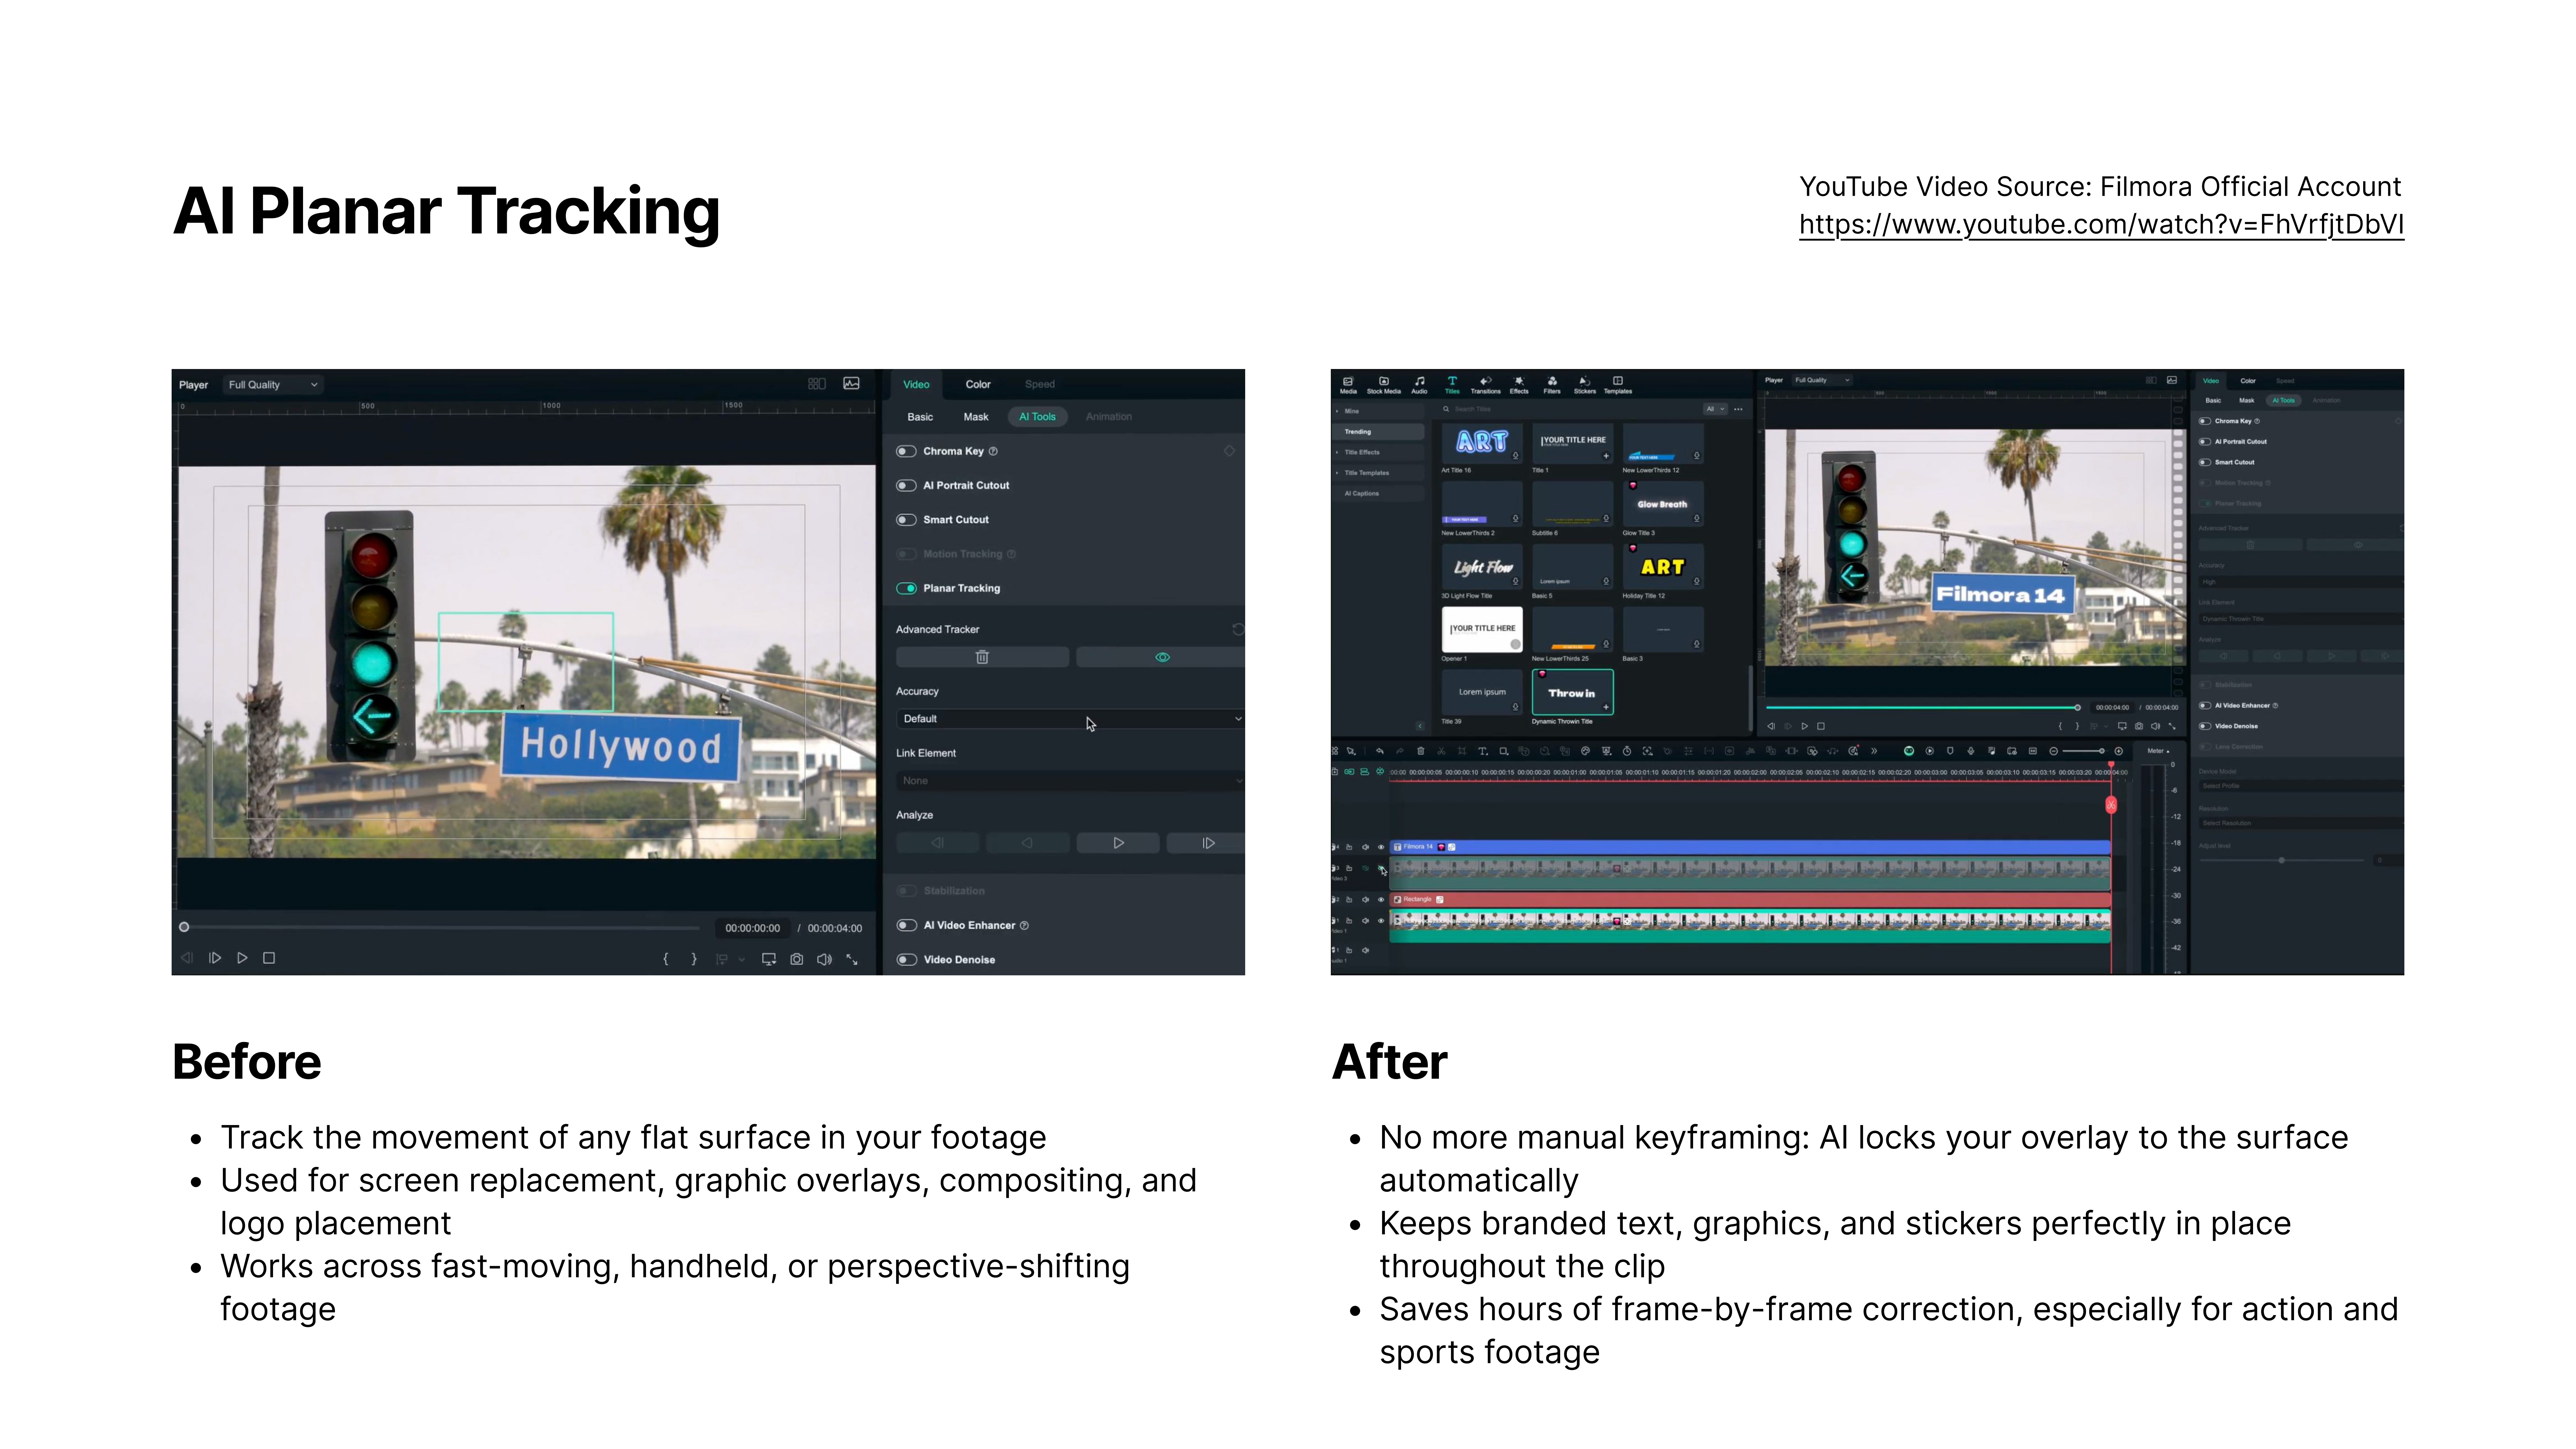
Task: Open the All filter dropdown beside Search Titles
Action: (1715, 409)
